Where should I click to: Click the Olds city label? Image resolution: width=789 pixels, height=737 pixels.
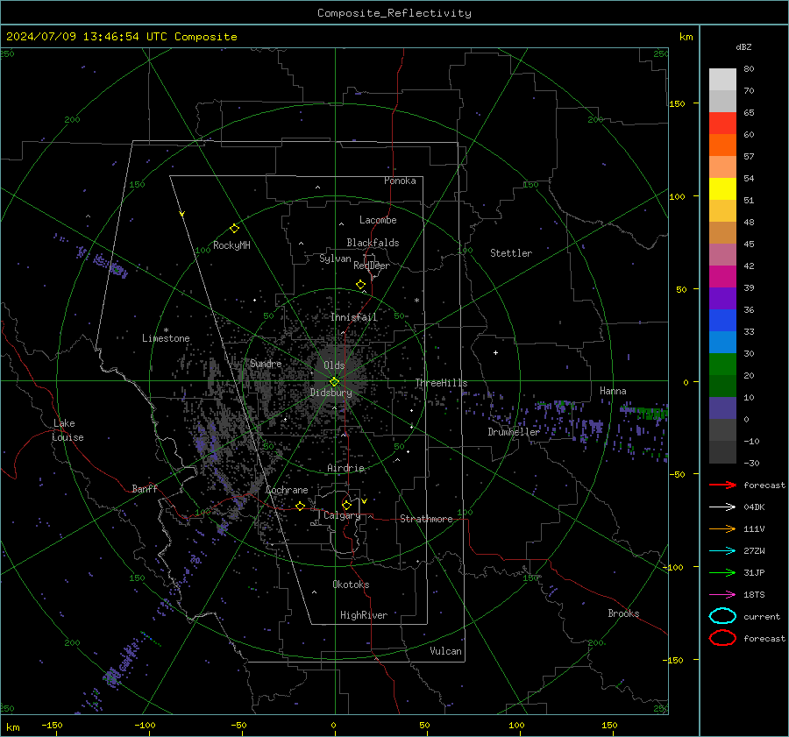click(x=334, y=365)
